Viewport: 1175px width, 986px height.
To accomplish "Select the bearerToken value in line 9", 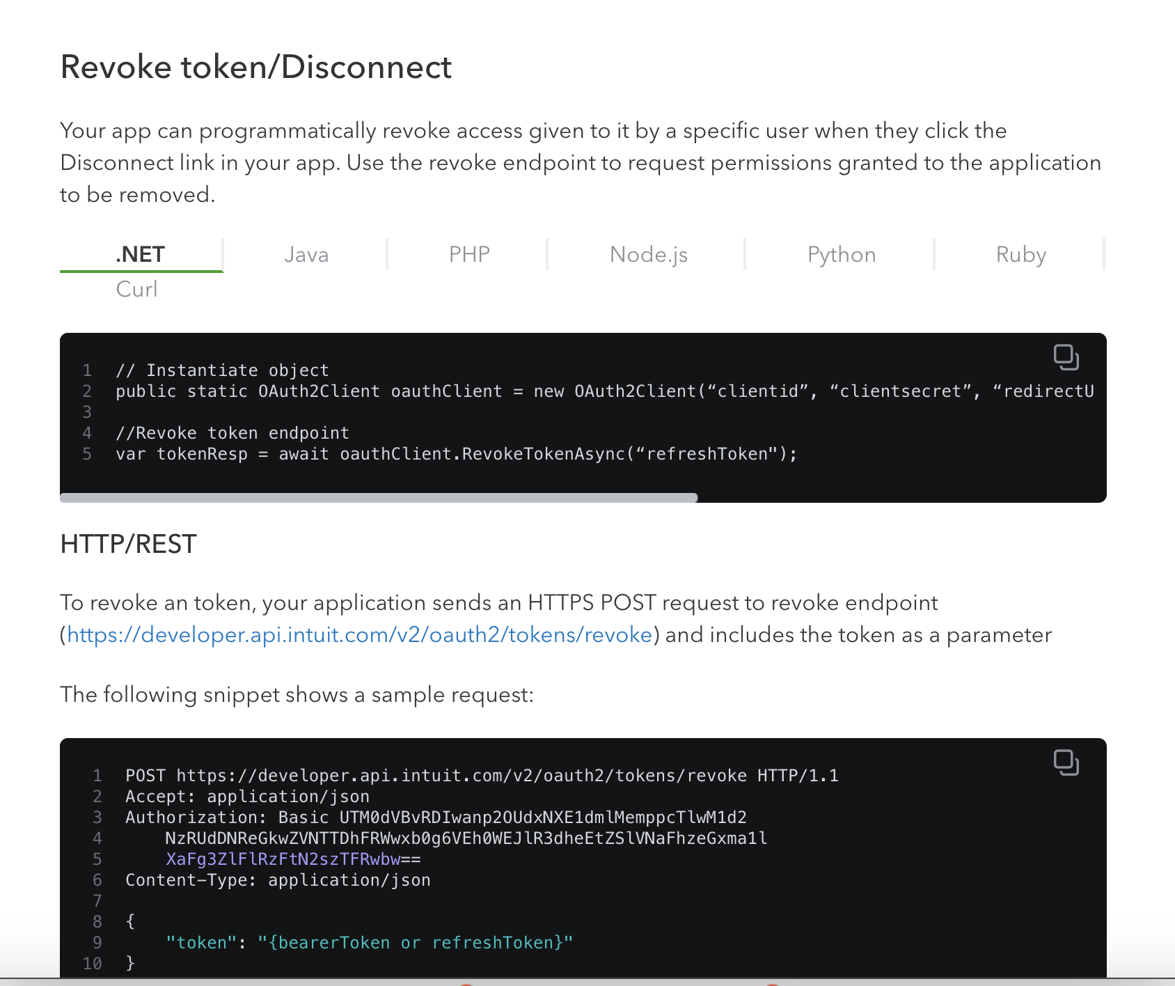I will pyautogui.click(x=334, y=942).
